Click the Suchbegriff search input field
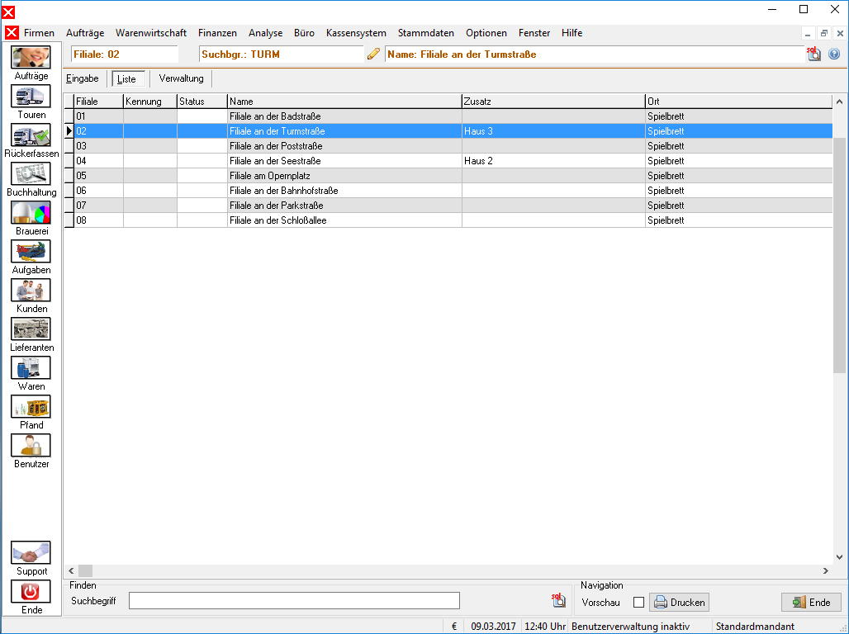 coord(294,600)
